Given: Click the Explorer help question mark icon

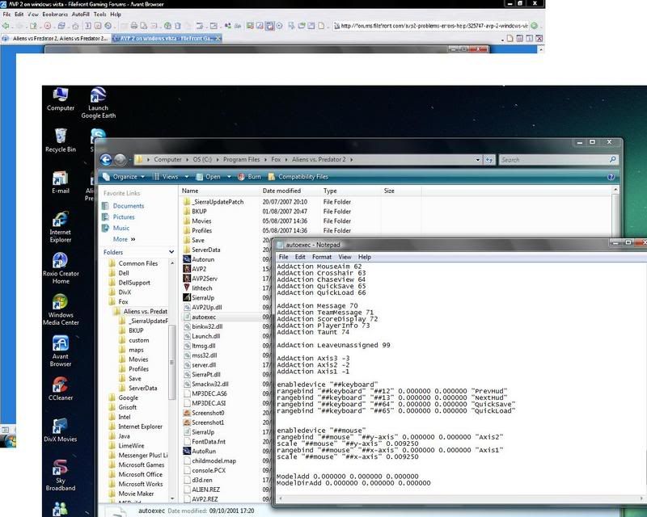Looking at the screenshot, I should 611,177.
